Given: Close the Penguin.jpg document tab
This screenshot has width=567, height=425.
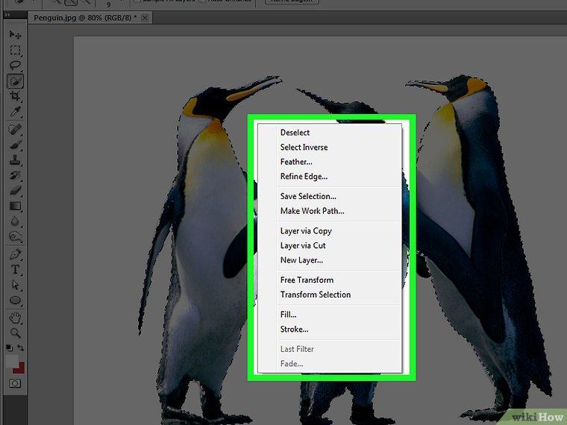Looking at the screenshot, I should (144, 17).
